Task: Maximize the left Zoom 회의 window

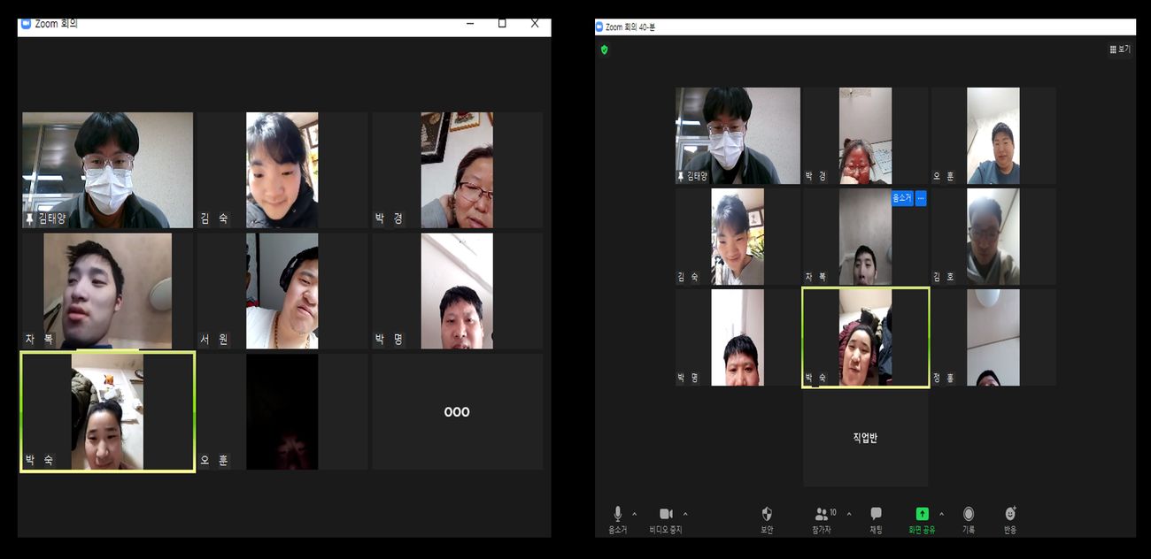Action: click(x=502, y=24)
